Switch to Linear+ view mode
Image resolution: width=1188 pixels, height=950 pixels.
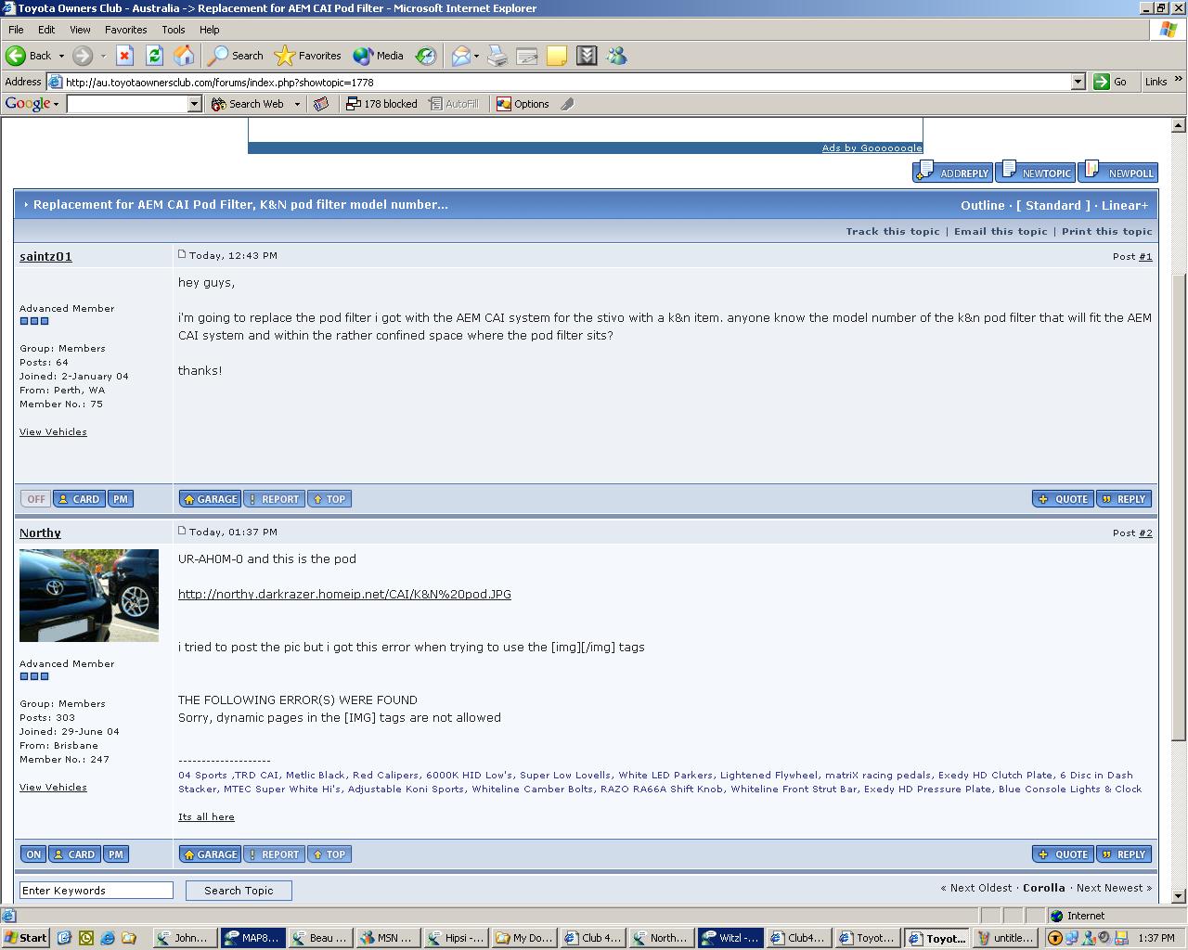pyautogui.click(x=1125, y=205)
